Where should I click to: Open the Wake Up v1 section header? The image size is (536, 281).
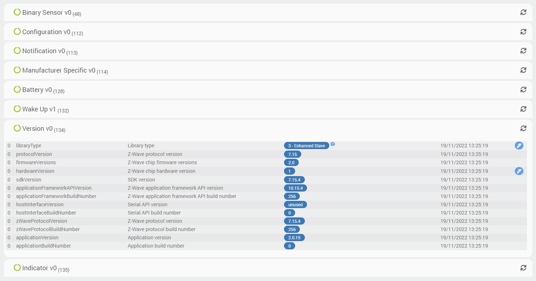click(39, 109)
